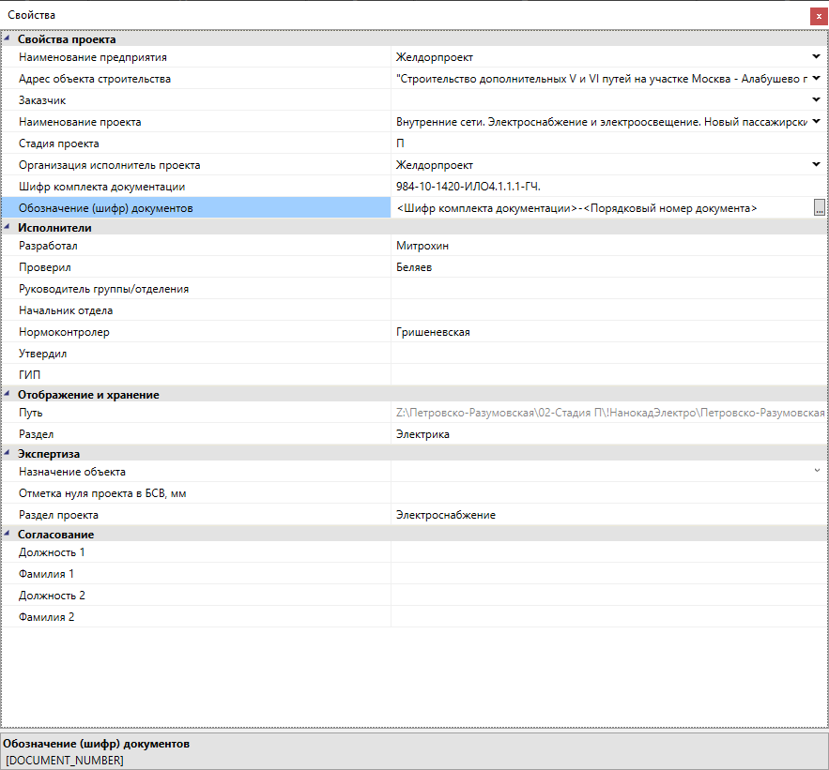This screenshot has height=770, width=829.
Task: Collapse the Свойства проекта section
Action: coord(8,39)
